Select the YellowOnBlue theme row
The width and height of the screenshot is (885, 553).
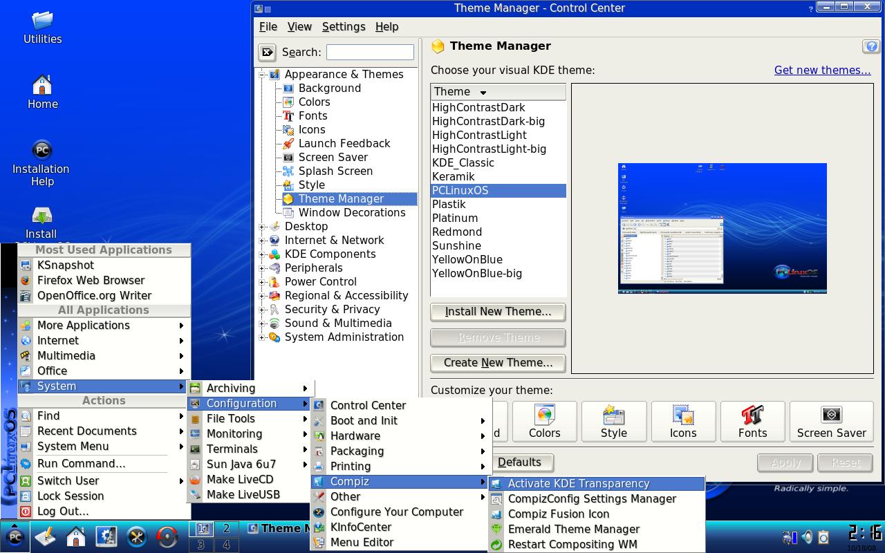(498, 260)
